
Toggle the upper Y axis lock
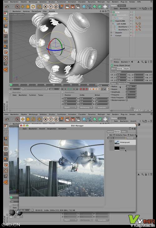pos(51,7)
